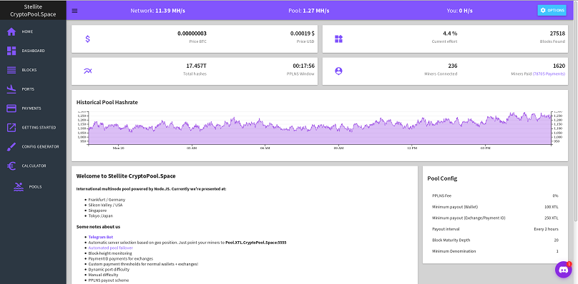Open the Dashboard grid icon

pos(11,51)
